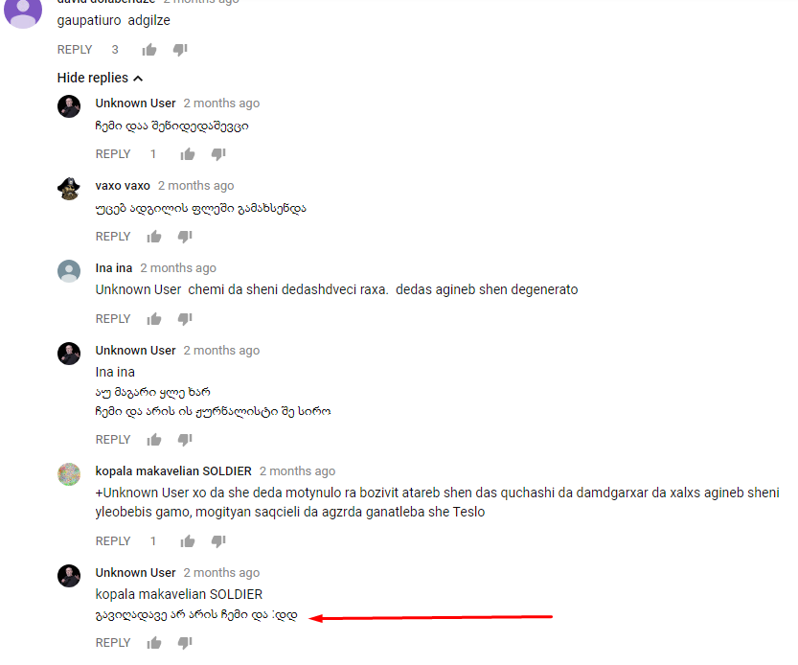Dislike Ina ina's reply
Screen dimensions: 798x665
[x=185, y=319]
